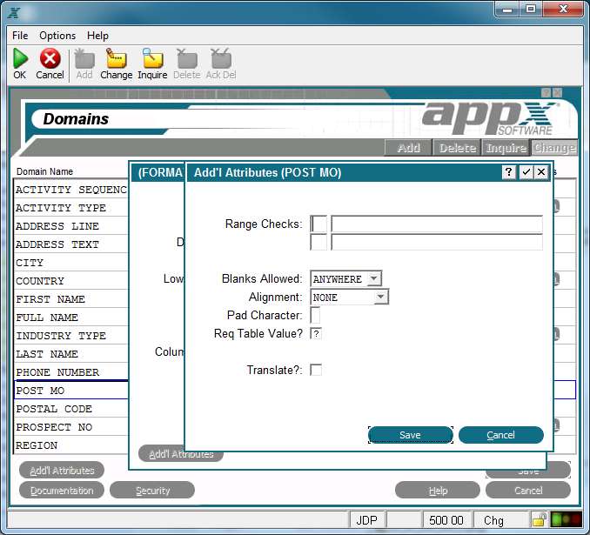The image size is (590, 535).
Task: Select ACTIVITY SEQUENC domain row
Action: click(71, 190)
